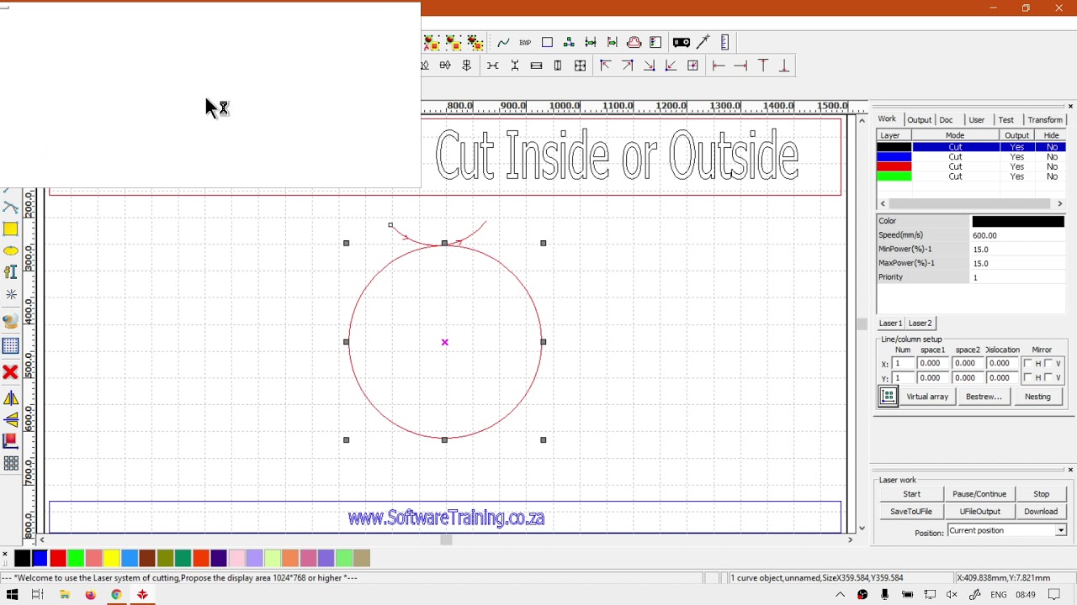Align objects to the top edge
The image size is (1077, 605).
click(762, 66)
